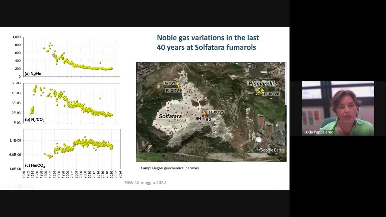The height and width of the screenshot is (217, 386).
Task: Click the 'Pisciarelli' label on the map
Action: tap(261, 83)
